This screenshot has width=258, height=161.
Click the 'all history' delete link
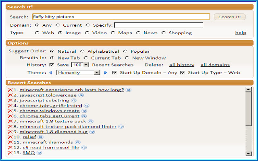181,65
